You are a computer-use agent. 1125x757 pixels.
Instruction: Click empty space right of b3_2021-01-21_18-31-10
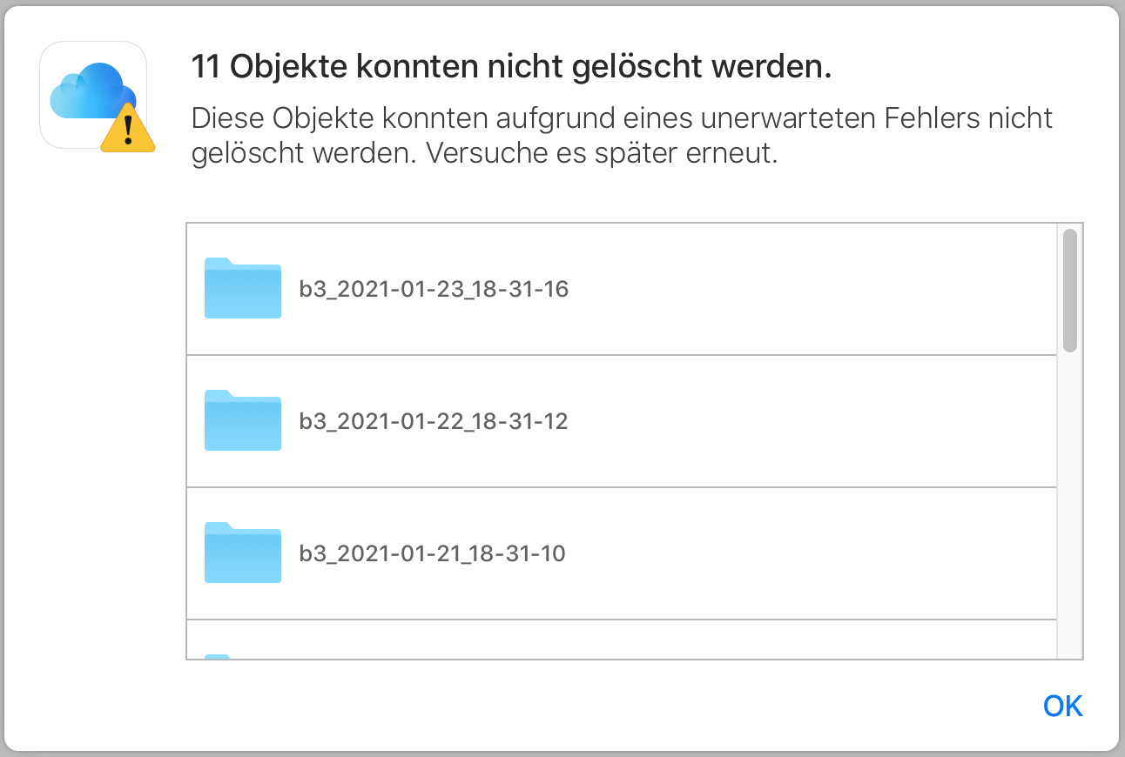[810, 553]
